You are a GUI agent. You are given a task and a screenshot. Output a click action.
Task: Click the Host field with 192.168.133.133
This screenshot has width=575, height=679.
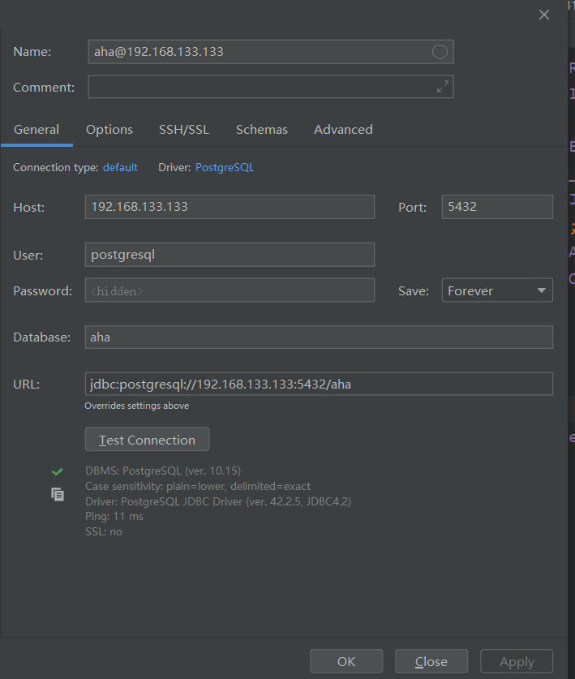click(x=230, y=207)
